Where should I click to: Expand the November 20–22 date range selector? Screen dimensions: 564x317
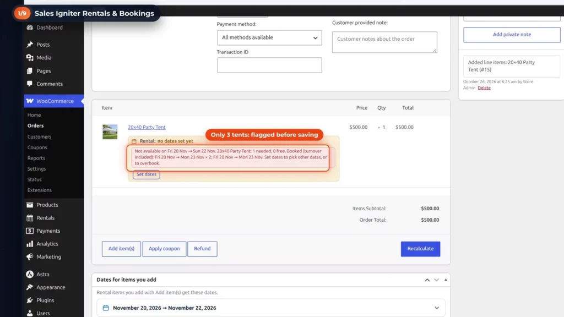point(271,308)
